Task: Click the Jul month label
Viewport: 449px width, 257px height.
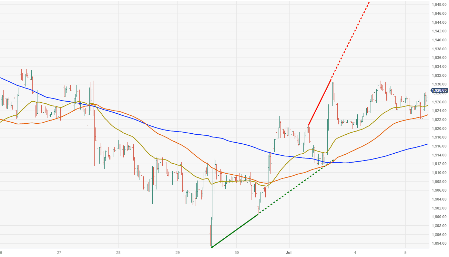Action: coord(289,252)
